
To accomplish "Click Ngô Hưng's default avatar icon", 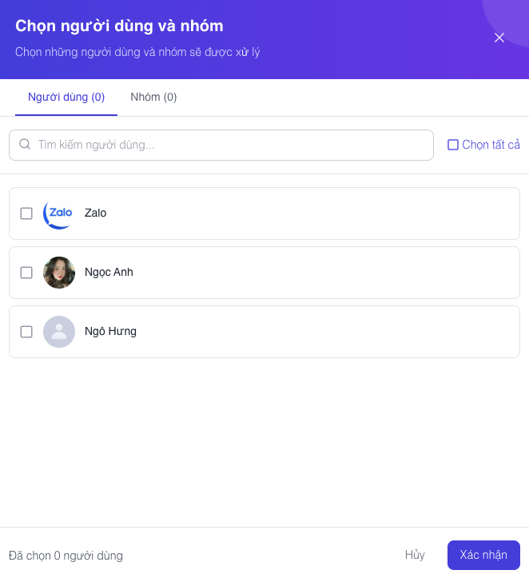I will point(59,332).
